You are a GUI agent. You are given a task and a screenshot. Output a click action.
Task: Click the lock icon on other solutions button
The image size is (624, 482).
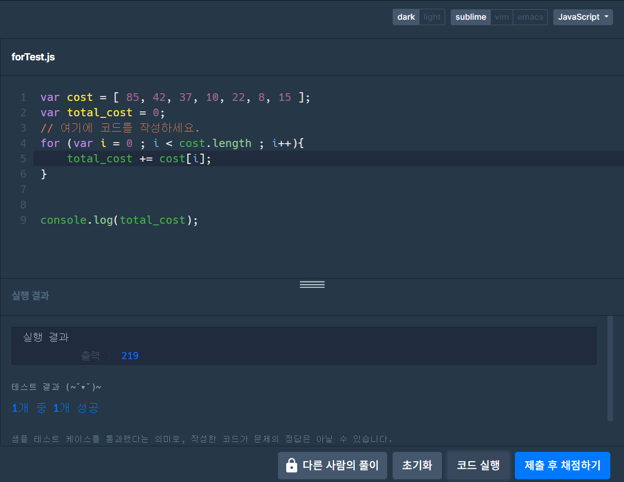pyautogui.click(x=291, y=465)
